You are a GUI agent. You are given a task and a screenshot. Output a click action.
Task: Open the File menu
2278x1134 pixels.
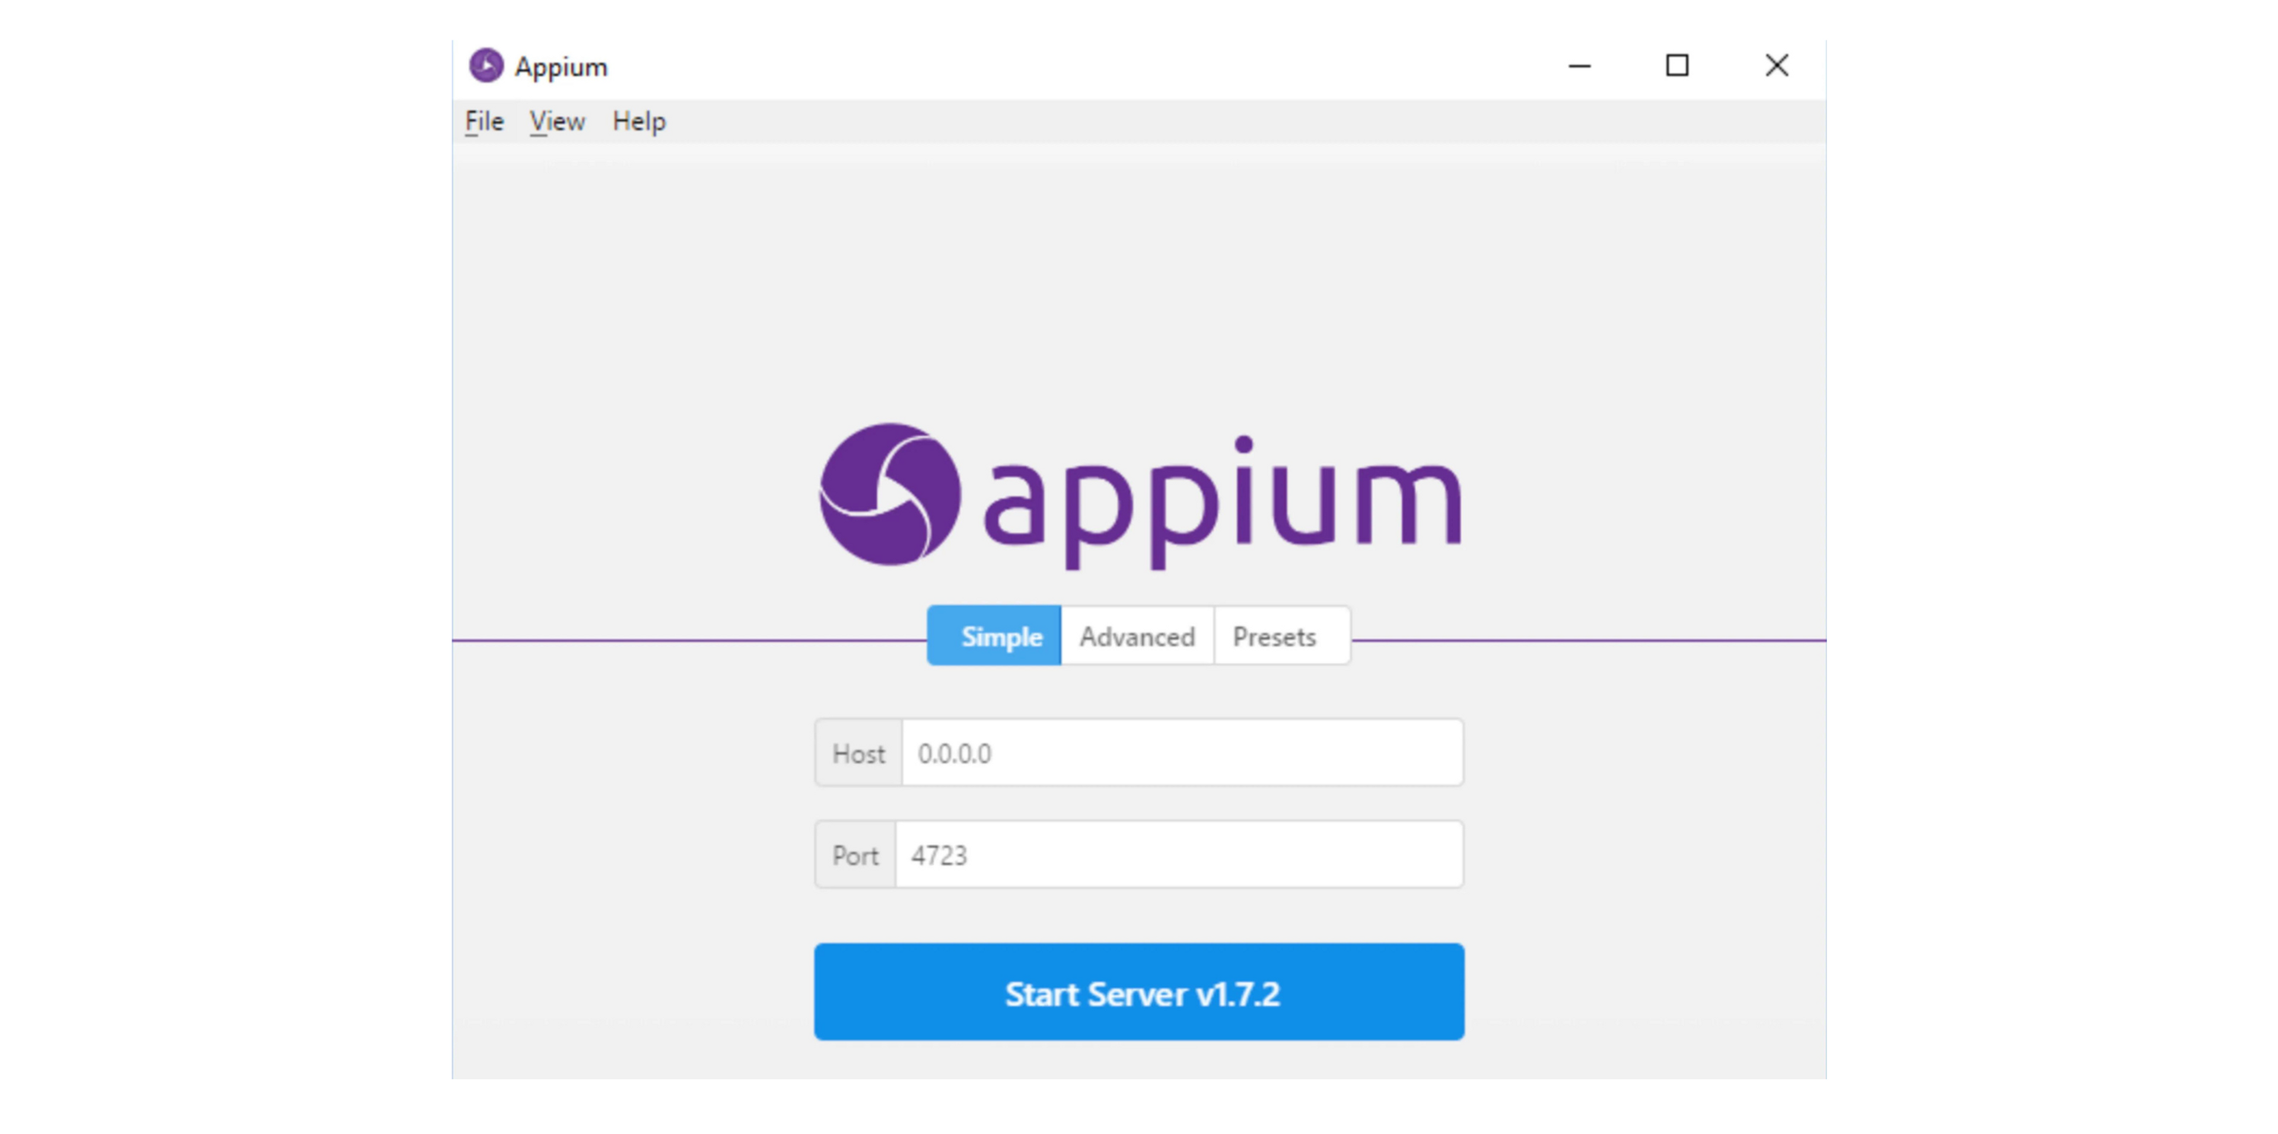point(483,121)
